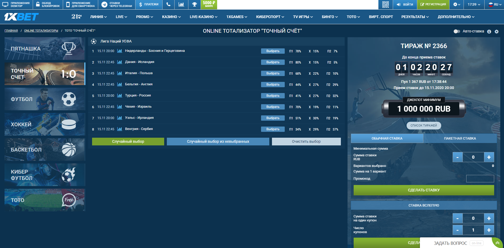The width and height of the screenshot is (504, 248).
Task: Open stats icon for Нидерланды - Босния match
Action: (120, 51)
